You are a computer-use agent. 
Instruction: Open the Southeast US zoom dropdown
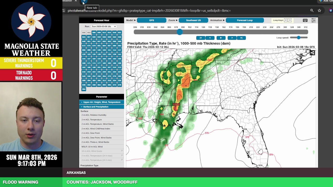193,20
